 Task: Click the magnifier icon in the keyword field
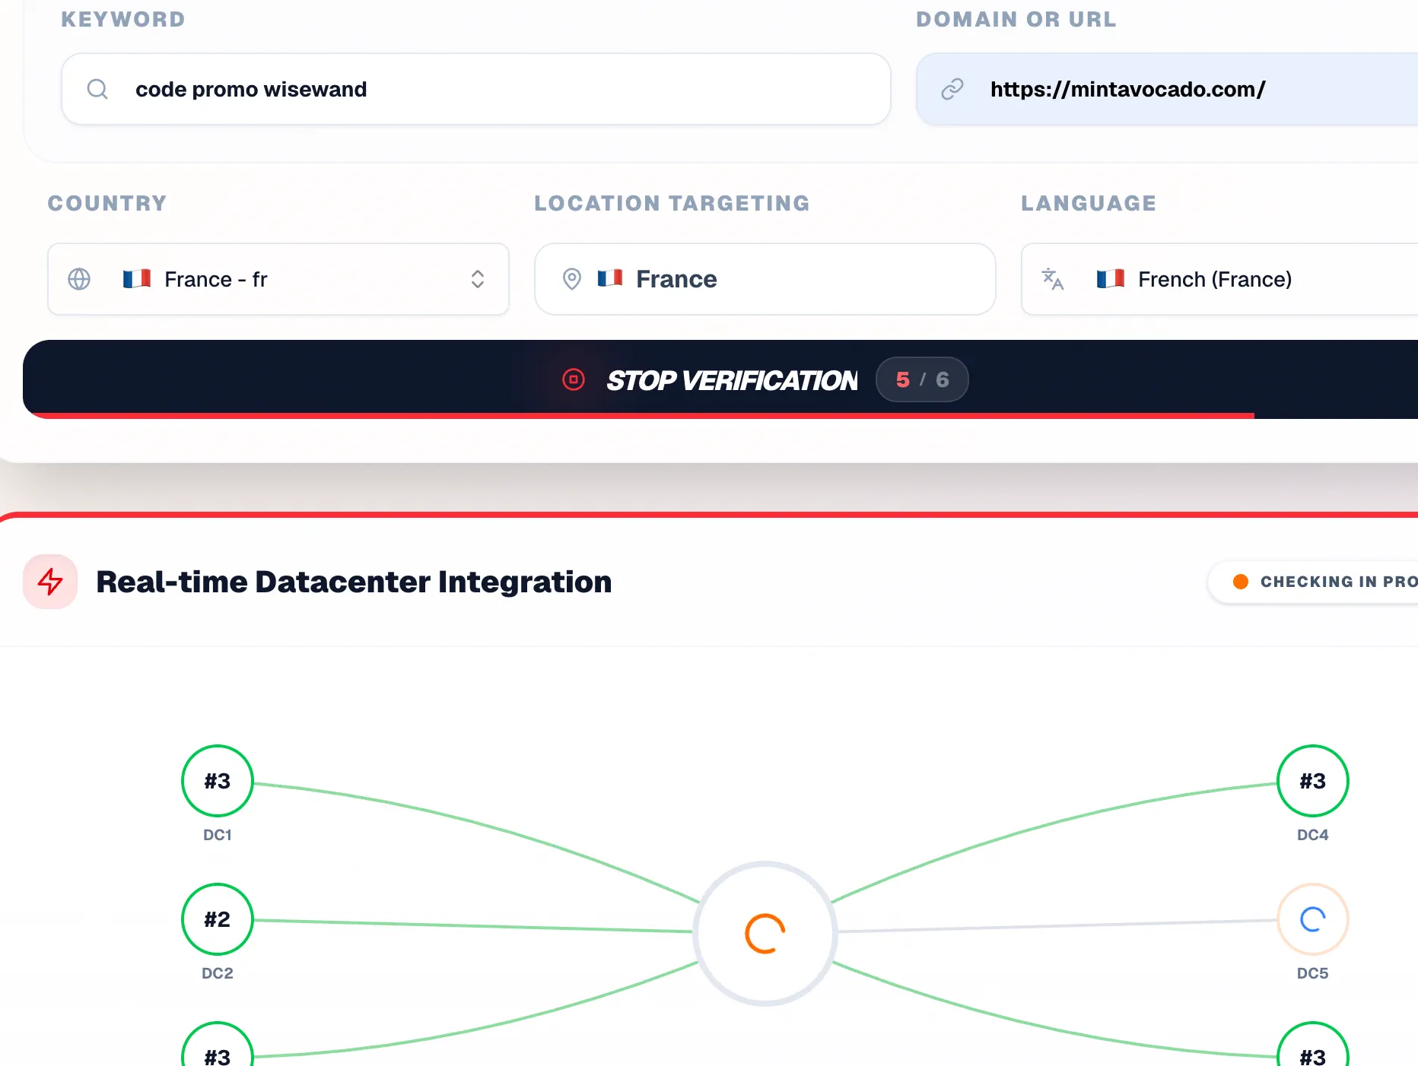[x=97, y=89]
